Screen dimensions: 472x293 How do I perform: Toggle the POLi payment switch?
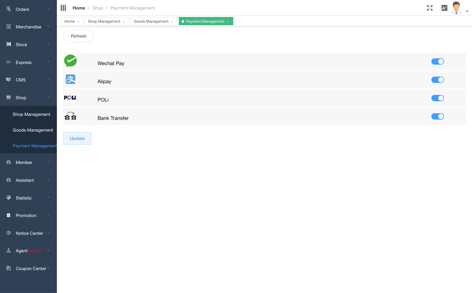click(x=437, y=98)
